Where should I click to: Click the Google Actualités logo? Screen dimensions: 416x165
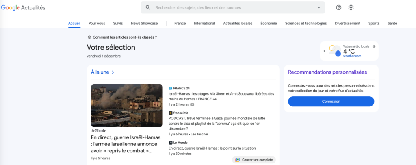(x=23, y=7)
